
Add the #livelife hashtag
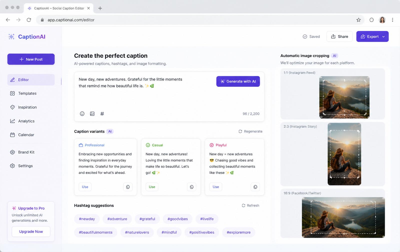point(207,219)
